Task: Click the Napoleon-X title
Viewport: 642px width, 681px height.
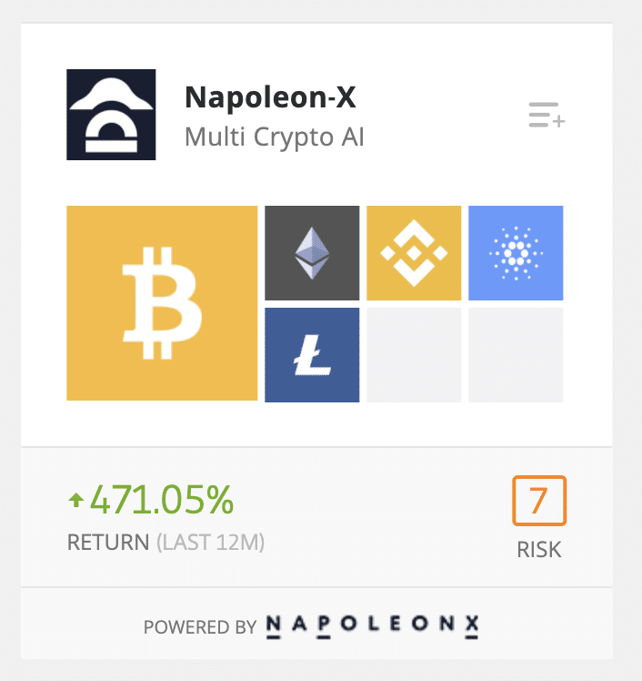Action: pyautogui.click(x=270, y=97)
